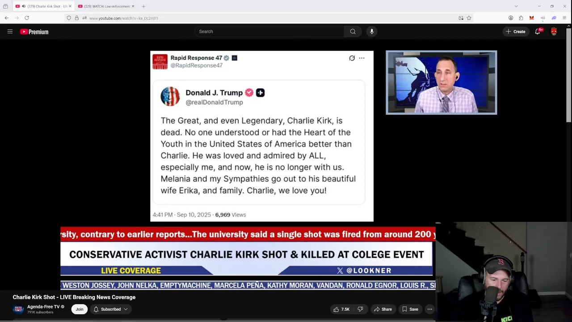The image size is (572, 322).
Task: Focus the YouTube search input field
Action: click(x=269, y=31)
